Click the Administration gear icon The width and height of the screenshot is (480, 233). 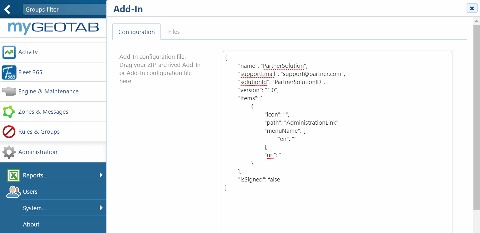9,152
